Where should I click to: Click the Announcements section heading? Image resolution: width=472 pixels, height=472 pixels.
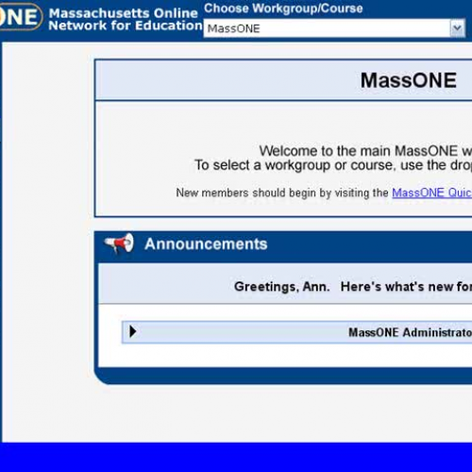pos(206,244)
